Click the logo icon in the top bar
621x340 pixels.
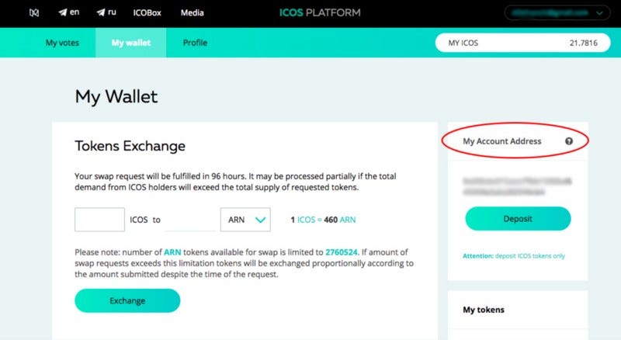tap(34, 12)
